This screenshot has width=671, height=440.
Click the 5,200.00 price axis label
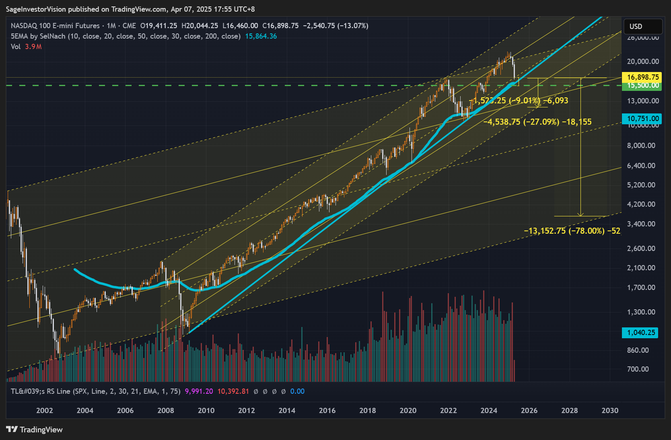point(641,185)
